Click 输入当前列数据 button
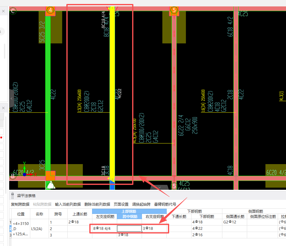The width and height of the screenshot is (286, 246). [68, 204]
